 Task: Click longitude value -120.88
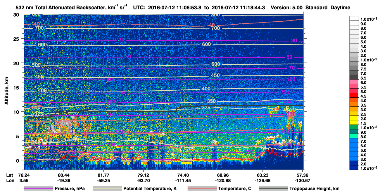point(223,180)
